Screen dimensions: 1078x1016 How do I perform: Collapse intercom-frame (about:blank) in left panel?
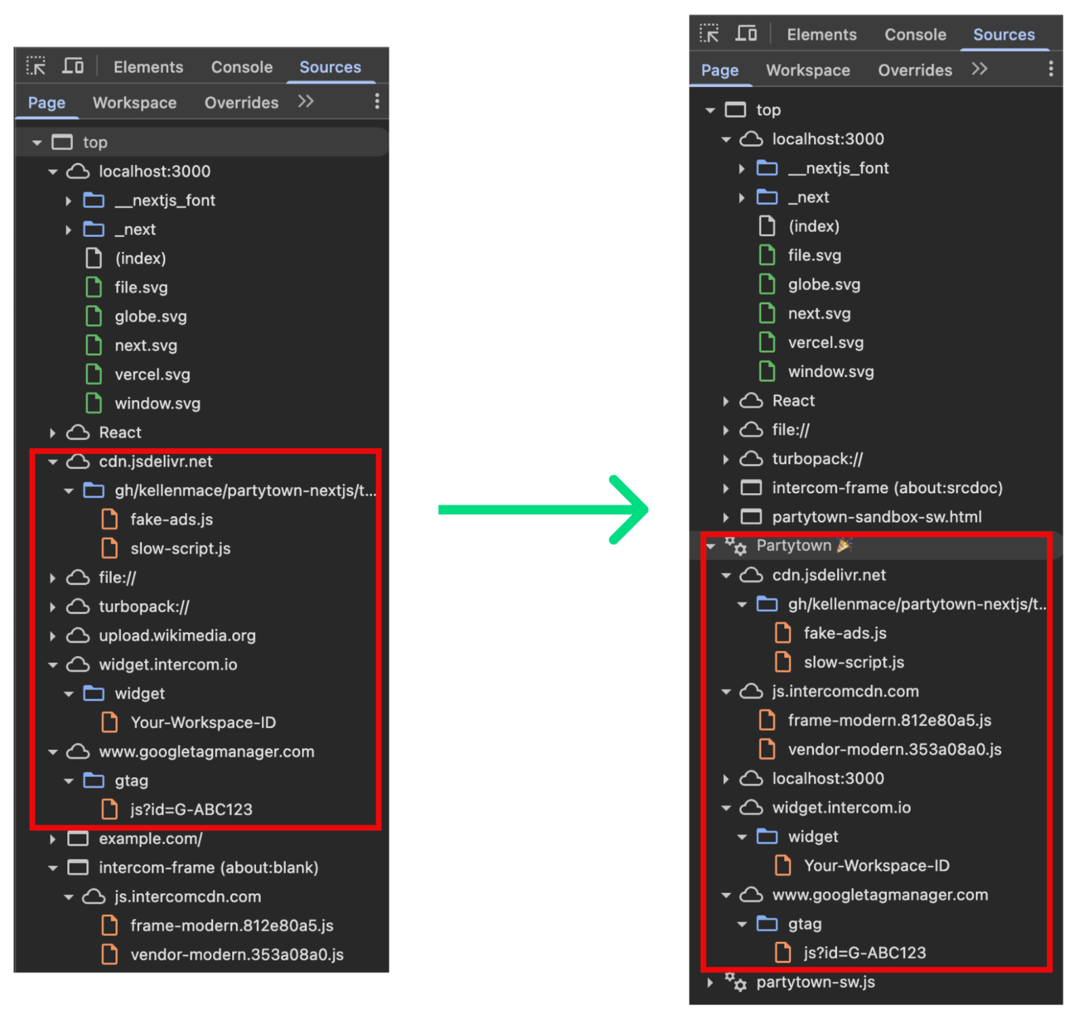(53, 868)
